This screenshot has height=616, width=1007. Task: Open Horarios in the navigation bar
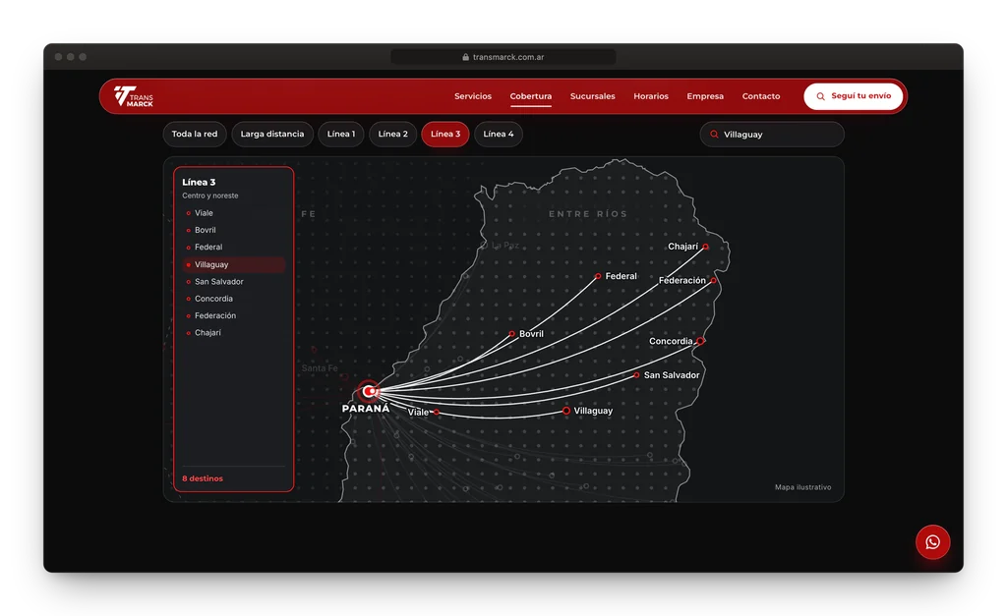point(651,96)
